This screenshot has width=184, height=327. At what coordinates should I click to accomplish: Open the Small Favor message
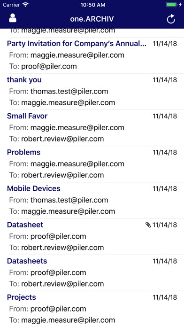coord(92,128)
